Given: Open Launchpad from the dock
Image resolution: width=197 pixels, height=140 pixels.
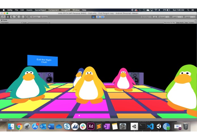Looking at the screenshot, I should [x=27, y=126].
